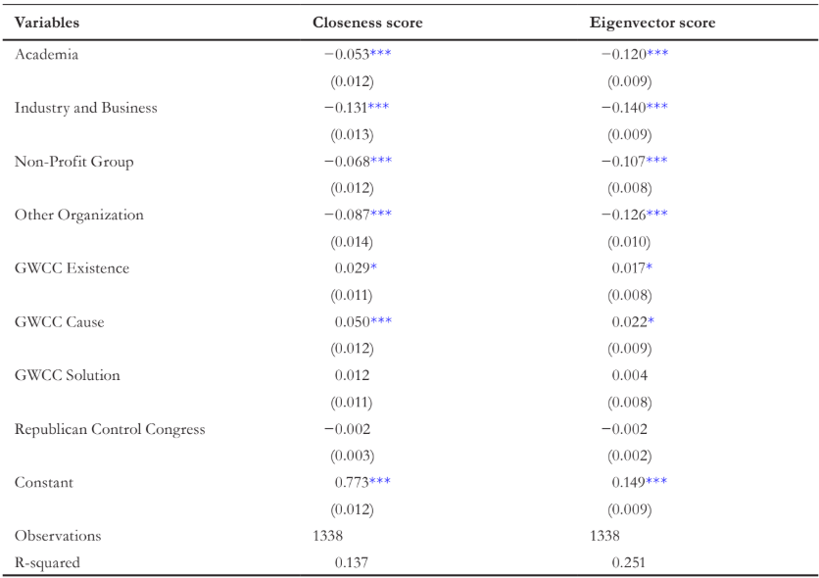Click the asterisk after 0.022
The image size is (819, 578).
650,320
